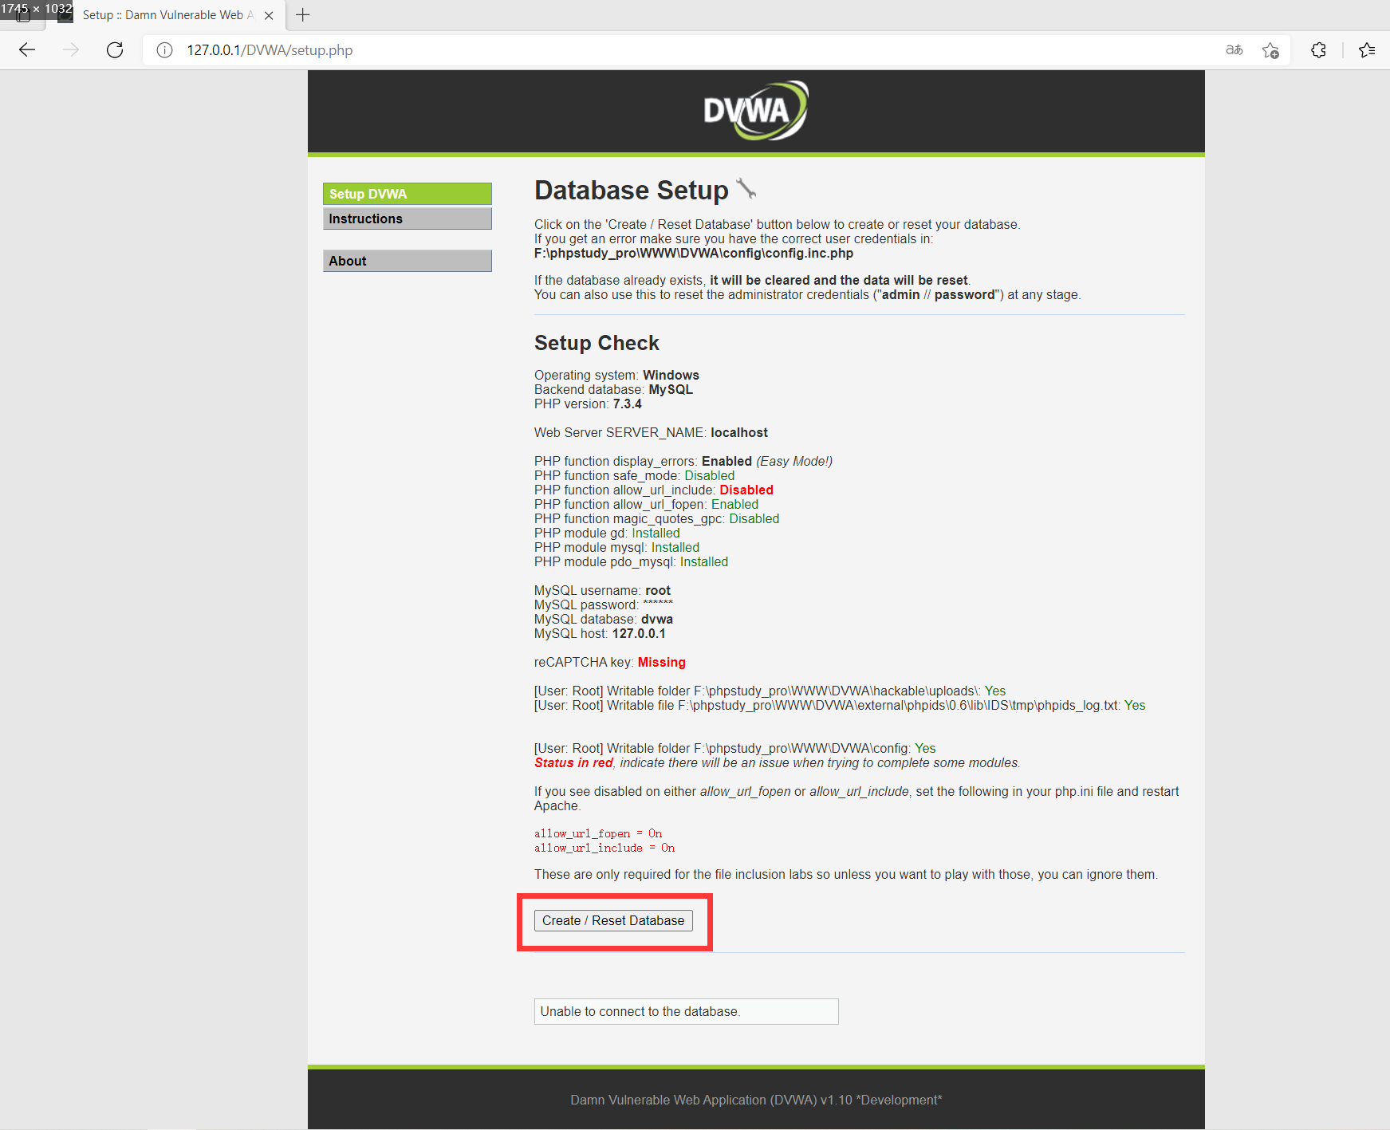Click MySQL host value '127.0.0.1'

point(639,633)
